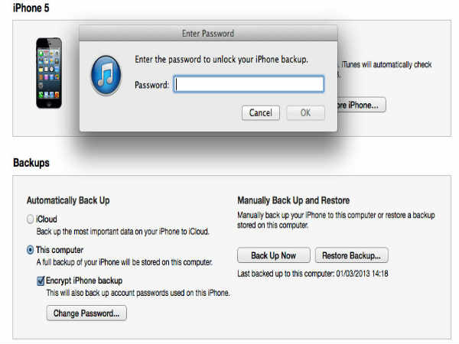
Task: Click the Last backed up date text
Action: (313, 274)
